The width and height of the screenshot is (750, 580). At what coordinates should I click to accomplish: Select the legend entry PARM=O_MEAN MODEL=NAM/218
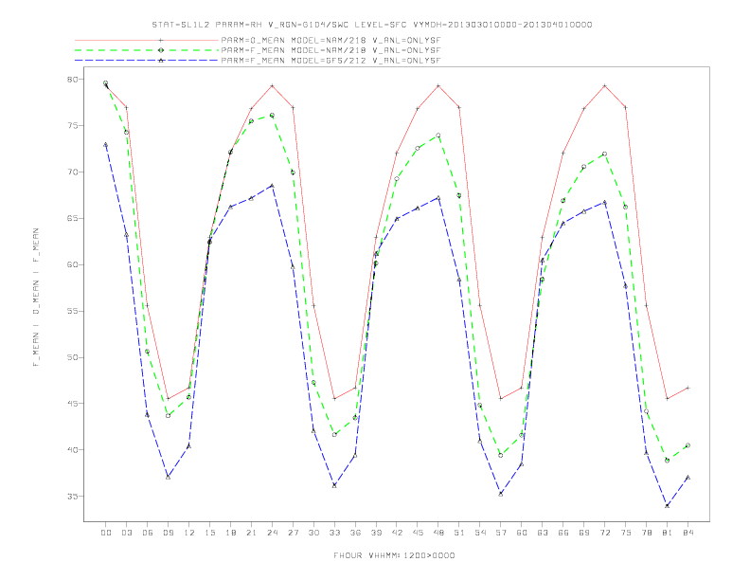(x=330, y=40)
